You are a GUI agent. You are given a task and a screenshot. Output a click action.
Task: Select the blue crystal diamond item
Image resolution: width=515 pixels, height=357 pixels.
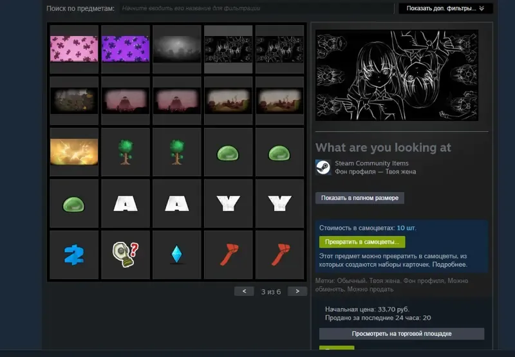(x=177, y=255)
